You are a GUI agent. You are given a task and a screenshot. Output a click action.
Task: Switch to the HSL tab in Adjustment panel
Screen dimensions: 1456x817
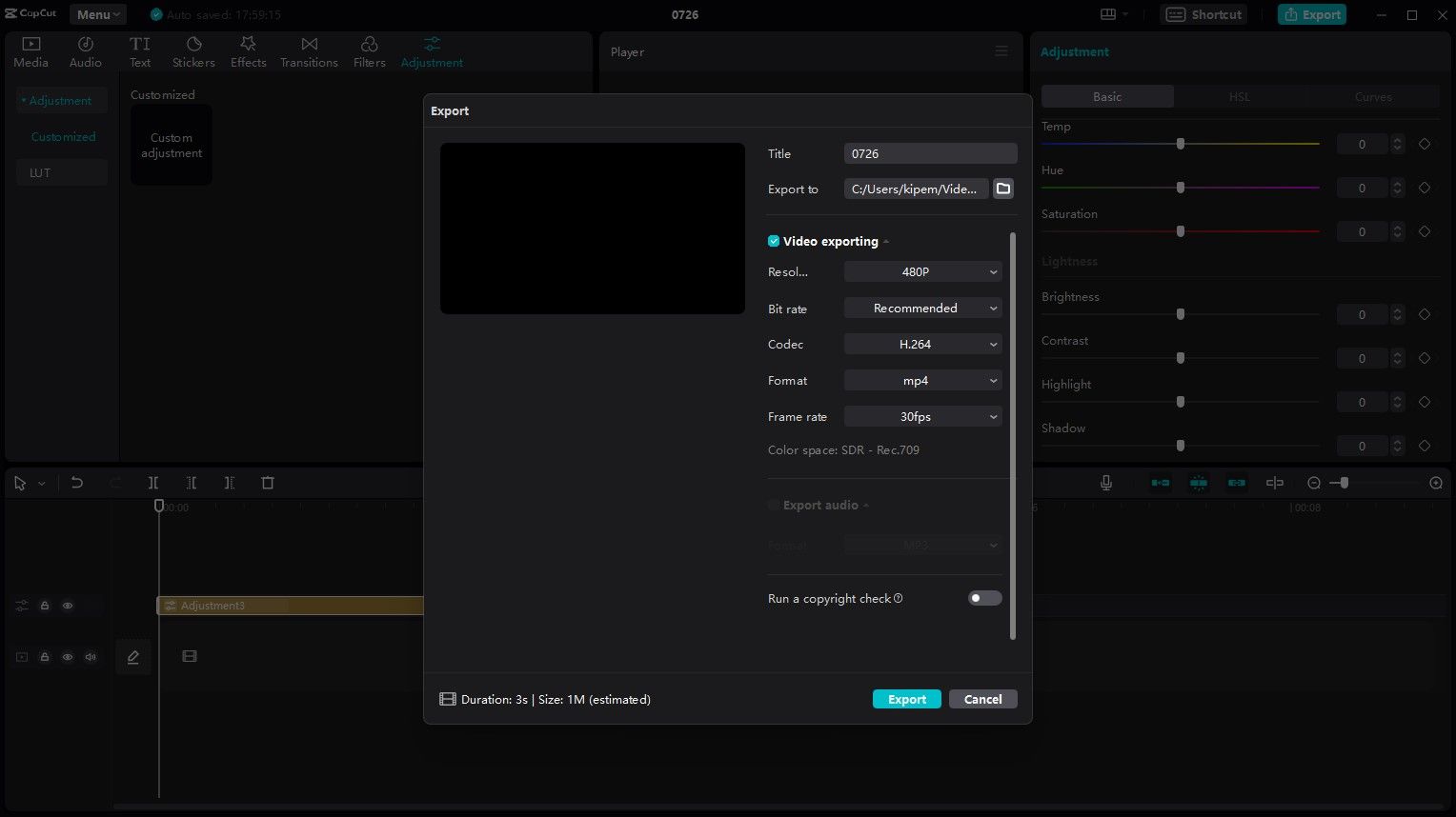(1240, 96)
